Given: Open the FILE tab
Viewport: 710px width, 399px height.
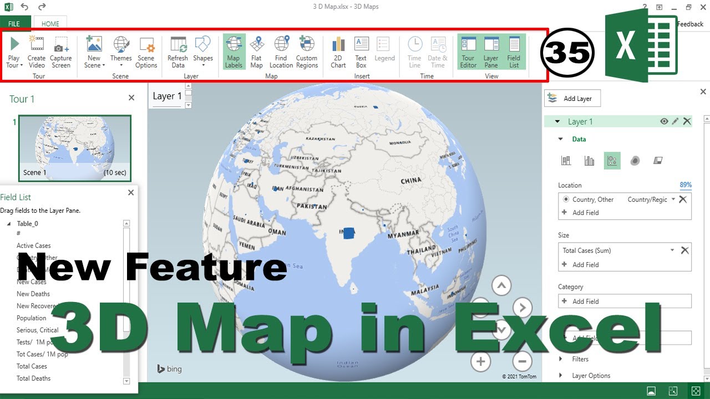Looking at the screenshot, I should click(x=14, y=24).
